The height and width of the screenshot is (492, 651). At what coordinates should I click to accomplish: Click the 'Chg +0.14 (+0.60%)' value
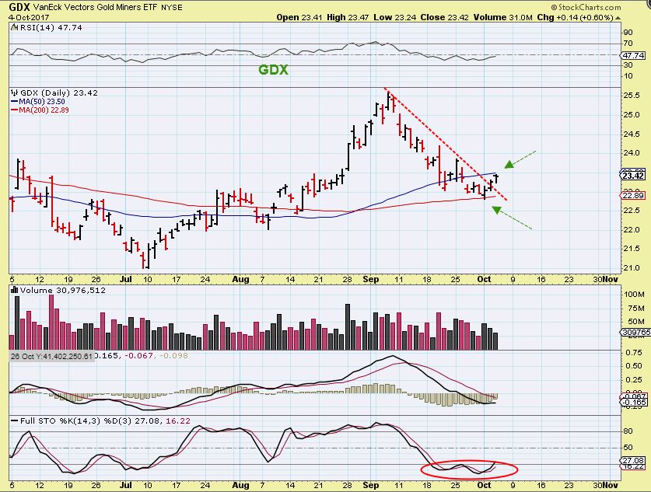tap(575, 17)
